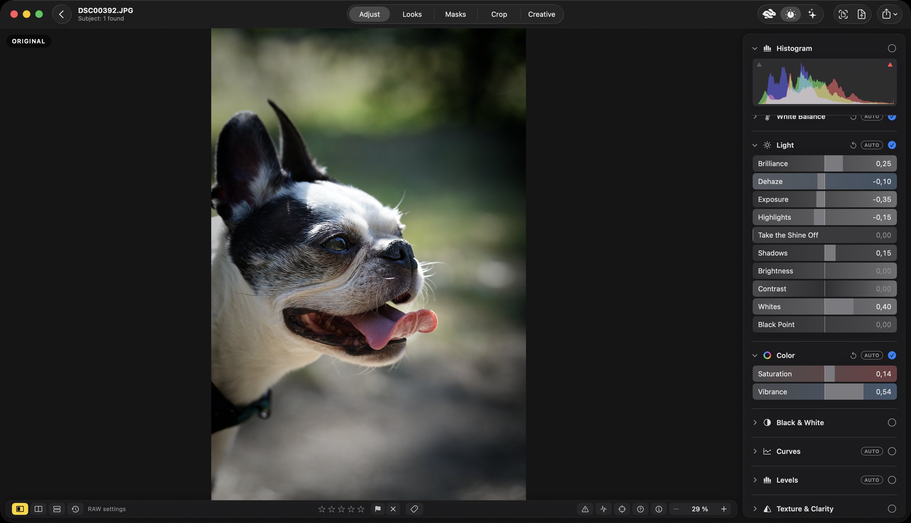This screenshot has height=523, width=911.
Task: Add a tag using label icon
Action: point(414,509)
